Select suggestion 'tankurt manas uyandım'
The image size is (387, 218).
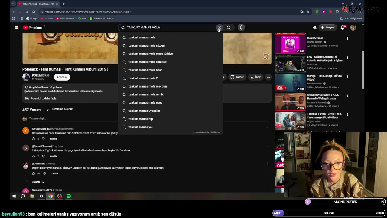(170, 111)
